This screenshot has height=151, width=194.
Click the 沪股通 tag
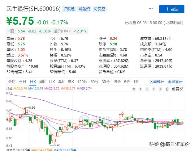click(x=69, y=9)
